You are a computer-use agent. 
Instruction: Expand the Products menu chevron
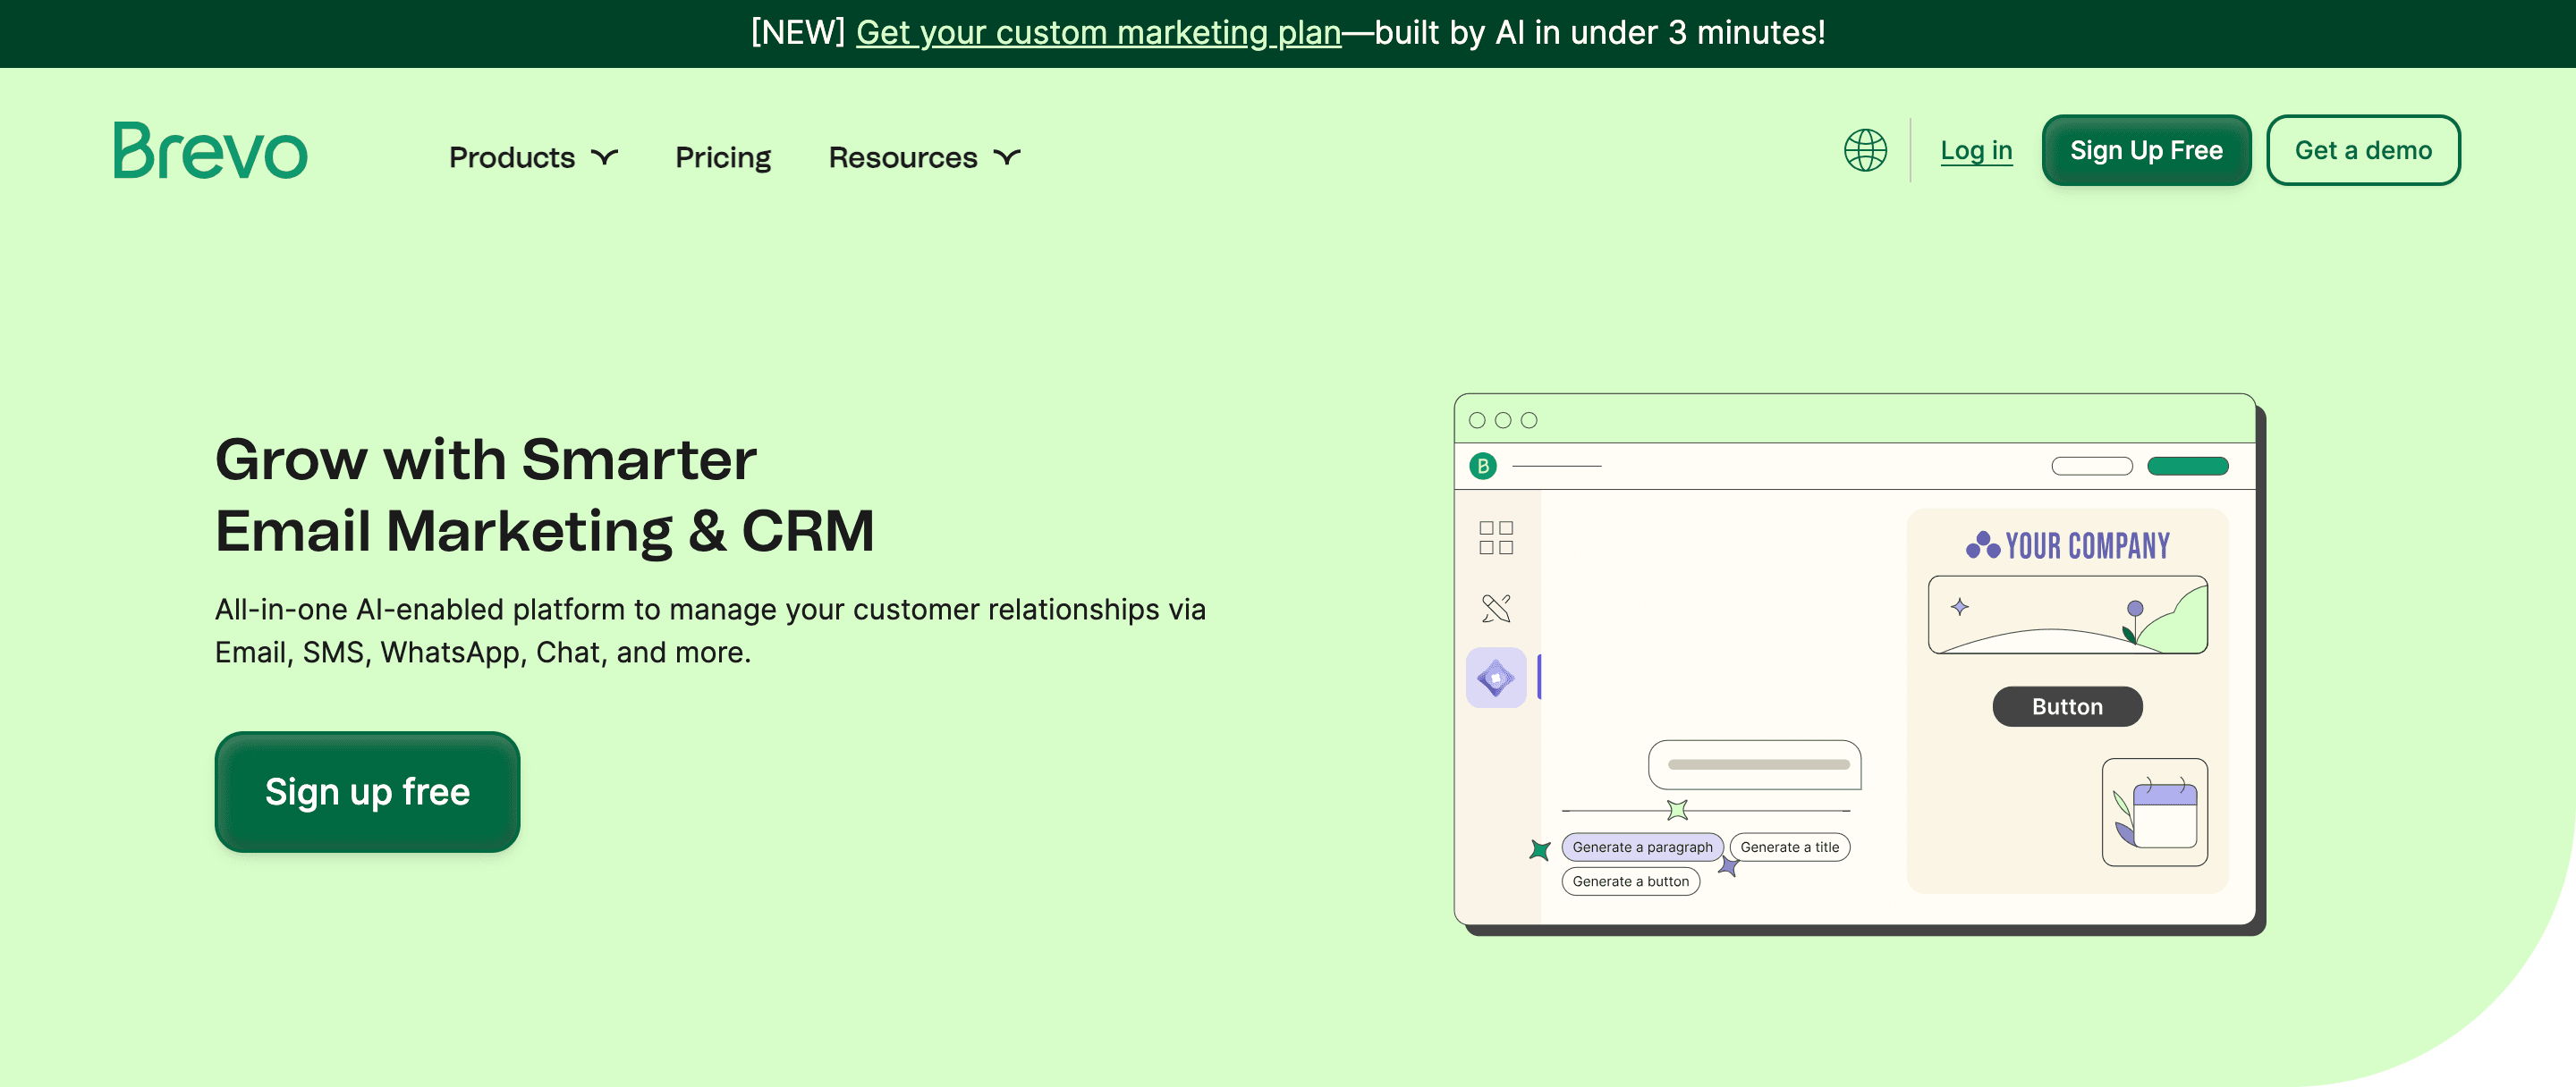605,156
